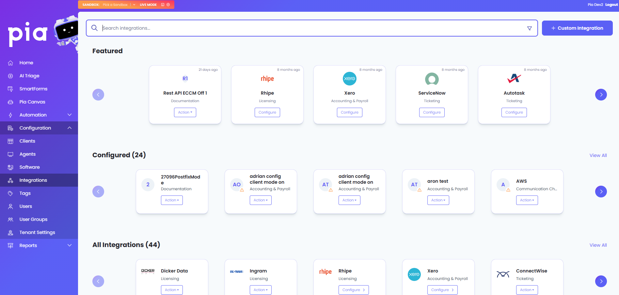Click the ServiceNow logo in Featured
The height and width of the screenshot is (295, 619).
(x=432, y=79)
